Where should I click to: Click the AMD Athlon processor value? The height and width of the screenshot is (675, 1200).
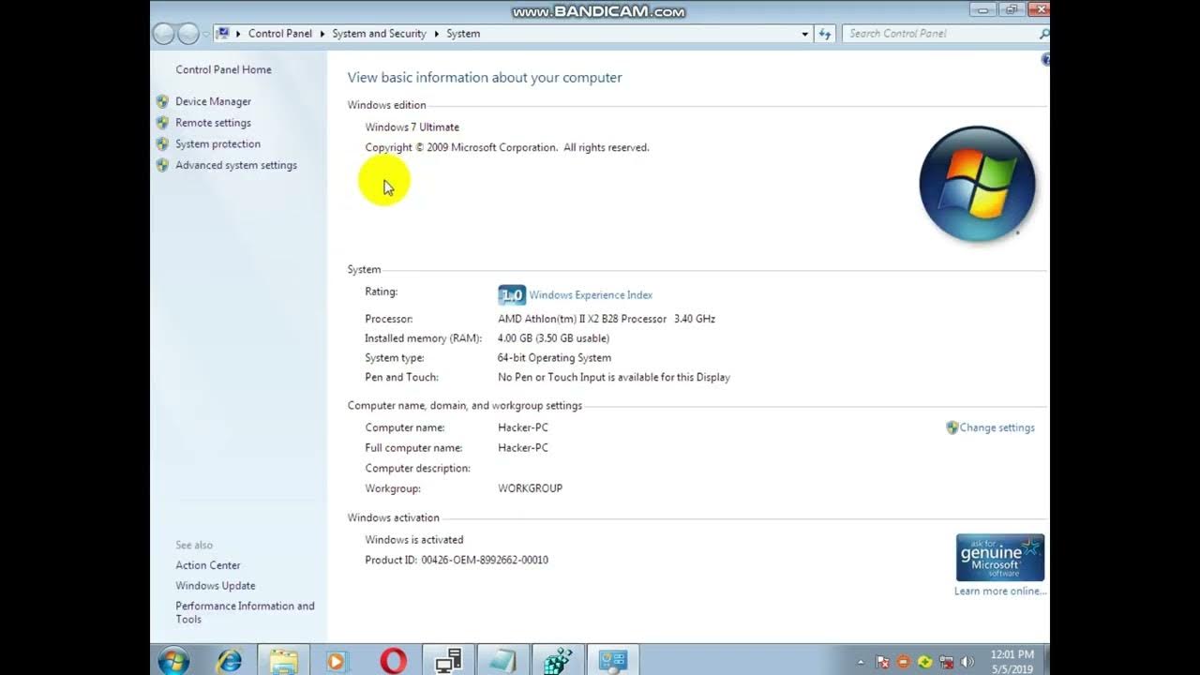click(x=607, y=319)
